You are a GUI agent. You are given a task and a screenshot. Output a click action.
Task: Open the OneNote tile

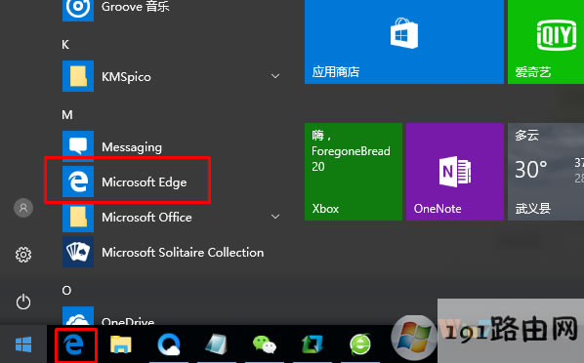(x=455, y=172)
